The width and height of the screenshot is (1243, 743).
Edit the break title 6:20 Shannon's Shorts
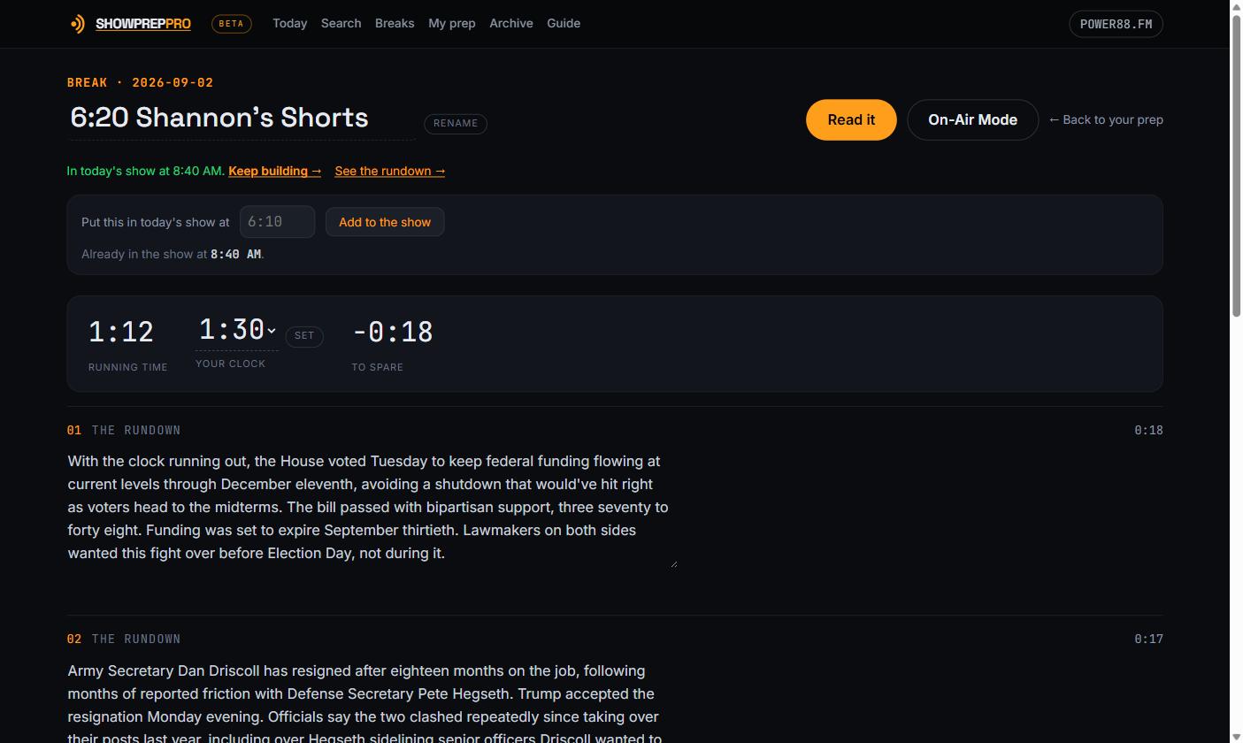(x=242, y=119)
